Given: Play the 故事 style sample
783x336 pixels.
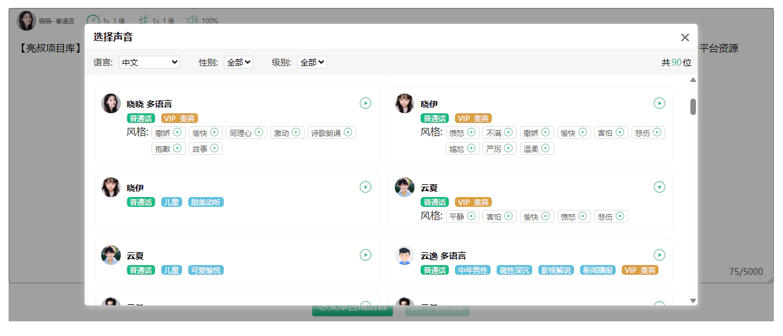Looking at the screenshot, I should pos(215,148).
